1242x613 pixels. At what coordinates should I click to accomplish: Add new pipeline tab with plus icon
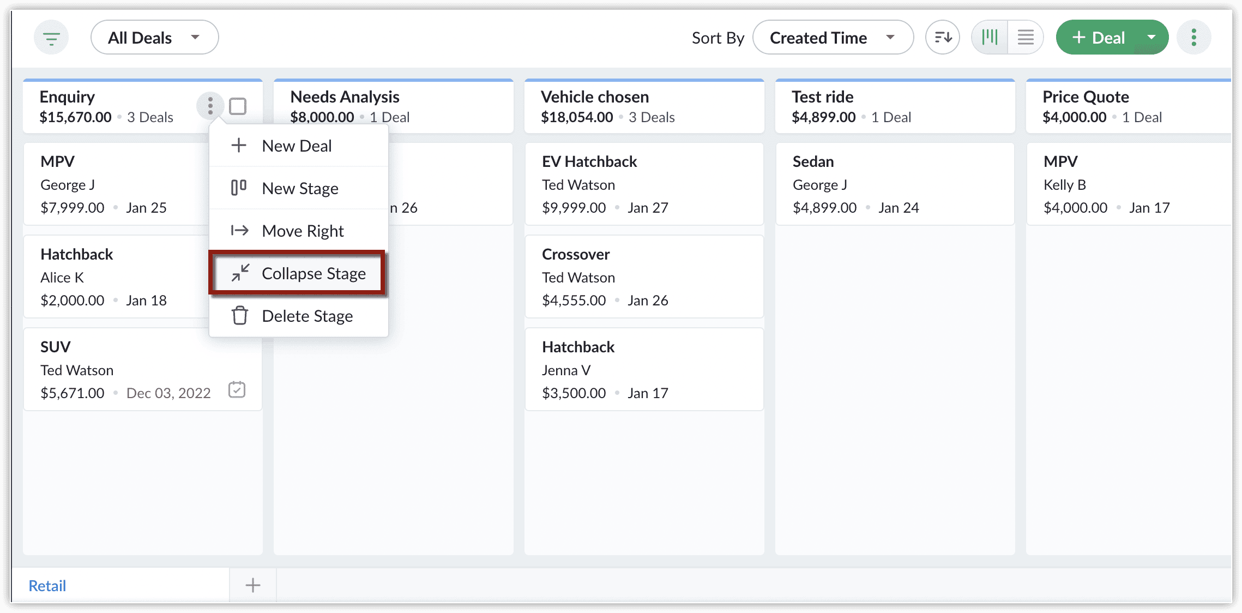click(253, 585)
